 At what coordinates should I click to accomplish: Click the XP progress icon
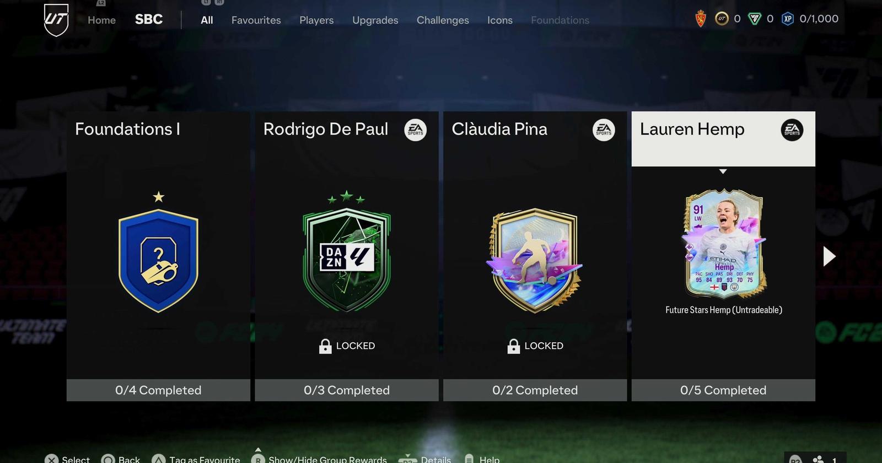(x=788, y=19)
